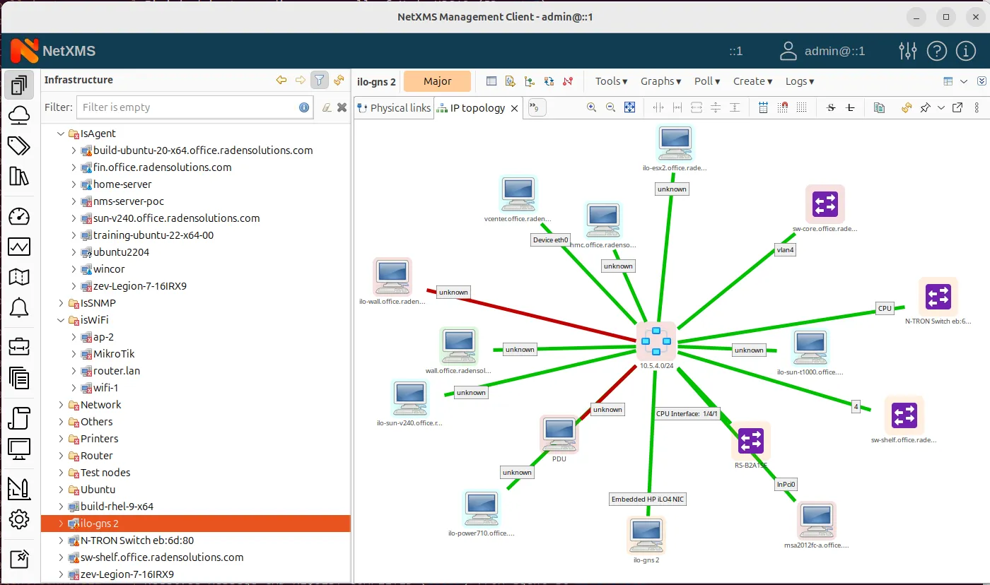990x585 pixels.
Task: Toggle snap-to-grid on the map toolbar
Action: [784, 107]
